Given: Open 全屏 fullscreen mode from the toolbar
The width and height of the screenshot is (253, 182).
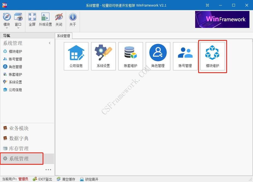Looking at the screenshot, I should [32, 19].
